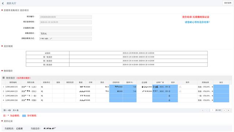The width and height of the screenshot is (234, 132).
Task: Click blue 备注 cell in row 1
Action: coord(221,87)
